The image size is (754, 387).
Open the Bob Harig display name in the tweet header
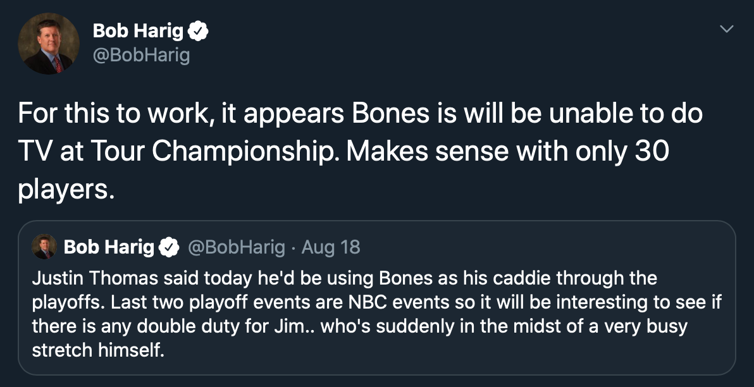tap(138, 31)
